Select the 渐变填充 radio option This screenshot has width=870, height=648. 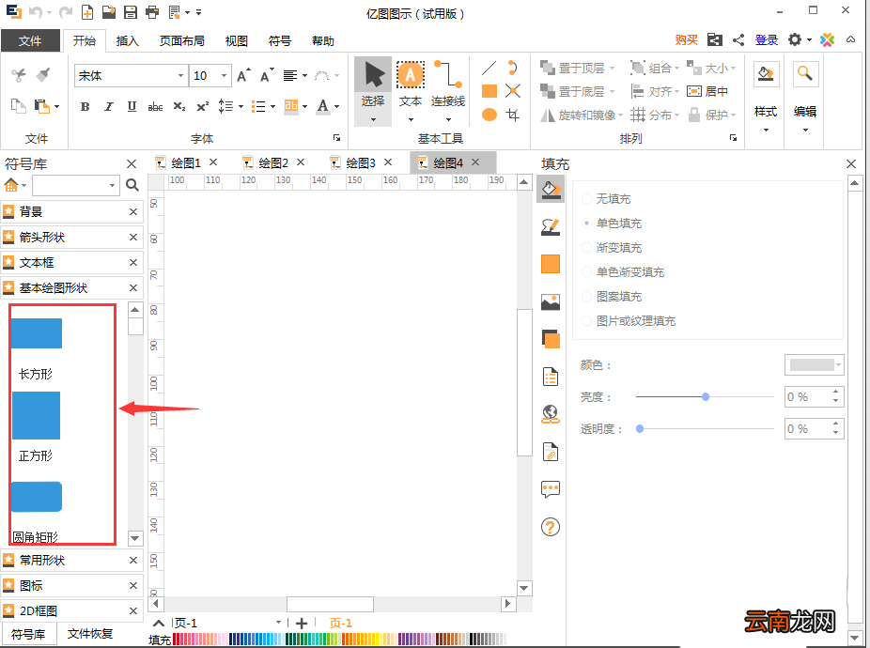click(x=586, y=247)
